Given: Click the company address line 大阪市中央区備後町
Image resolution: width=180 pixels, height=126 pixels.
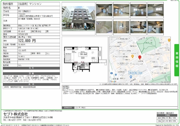Looking at the screenshot, I should (x=28, y=117).
